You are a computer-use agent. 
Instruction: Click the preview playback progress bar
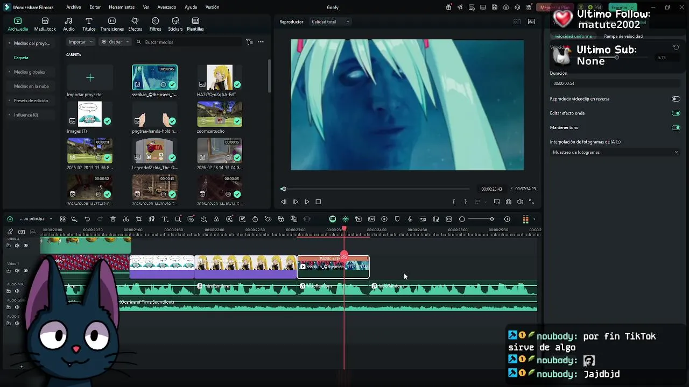[376, 189]
